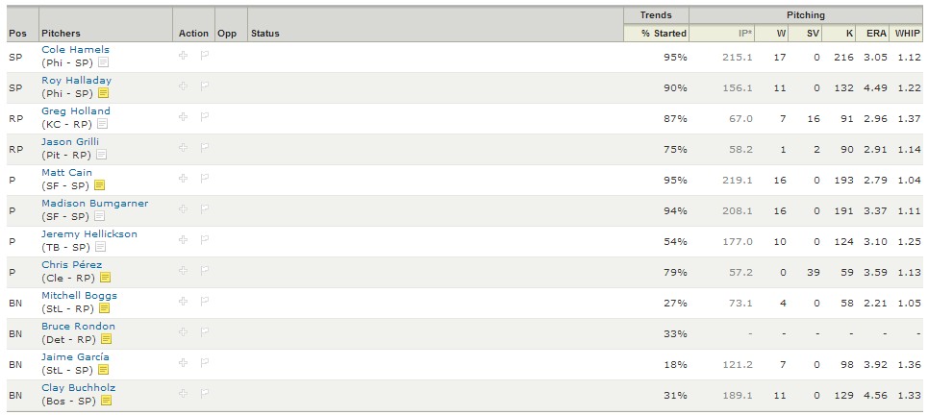Click the IP* column header
Screen dimensions: 928x415
(x=744, y=34)
